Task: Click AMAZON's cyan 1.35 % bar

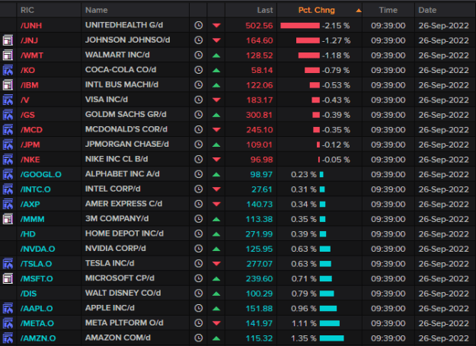Action: click(x=331, y=338)
